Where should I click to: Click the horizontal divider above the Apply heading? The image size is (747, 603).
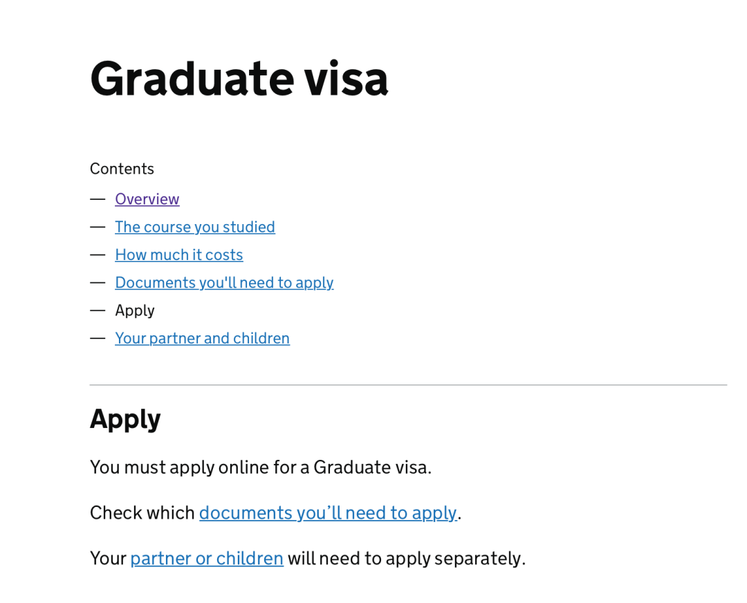pos(408,385)
